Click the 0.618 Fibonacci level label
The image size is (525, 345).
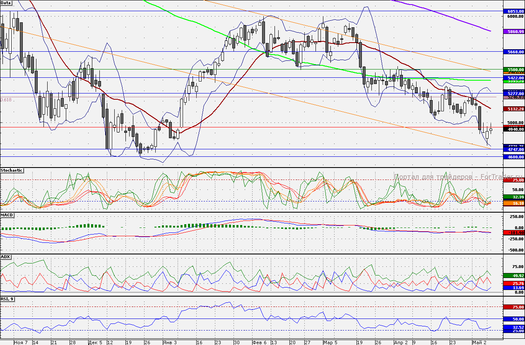pyautogui.click(x=6, y=100)
